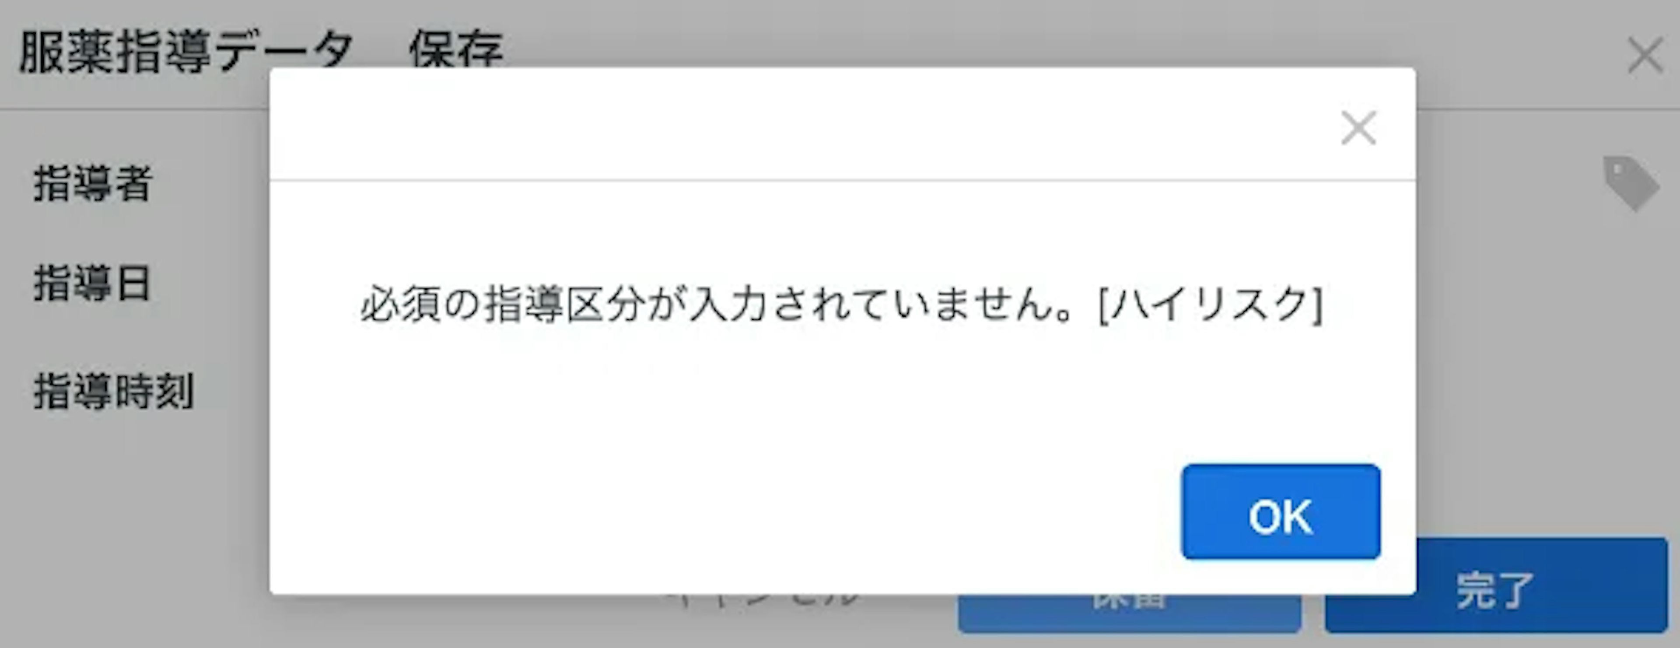
Task: Click the gray tag icon
Action: coord(1631,183)
